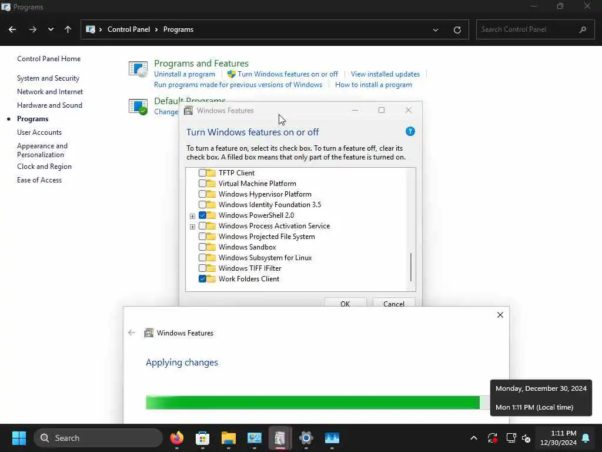Viewport: 602px width, 452px height.
Task: Go back with the Control Panel back arrow
Action: coord(12,29)
